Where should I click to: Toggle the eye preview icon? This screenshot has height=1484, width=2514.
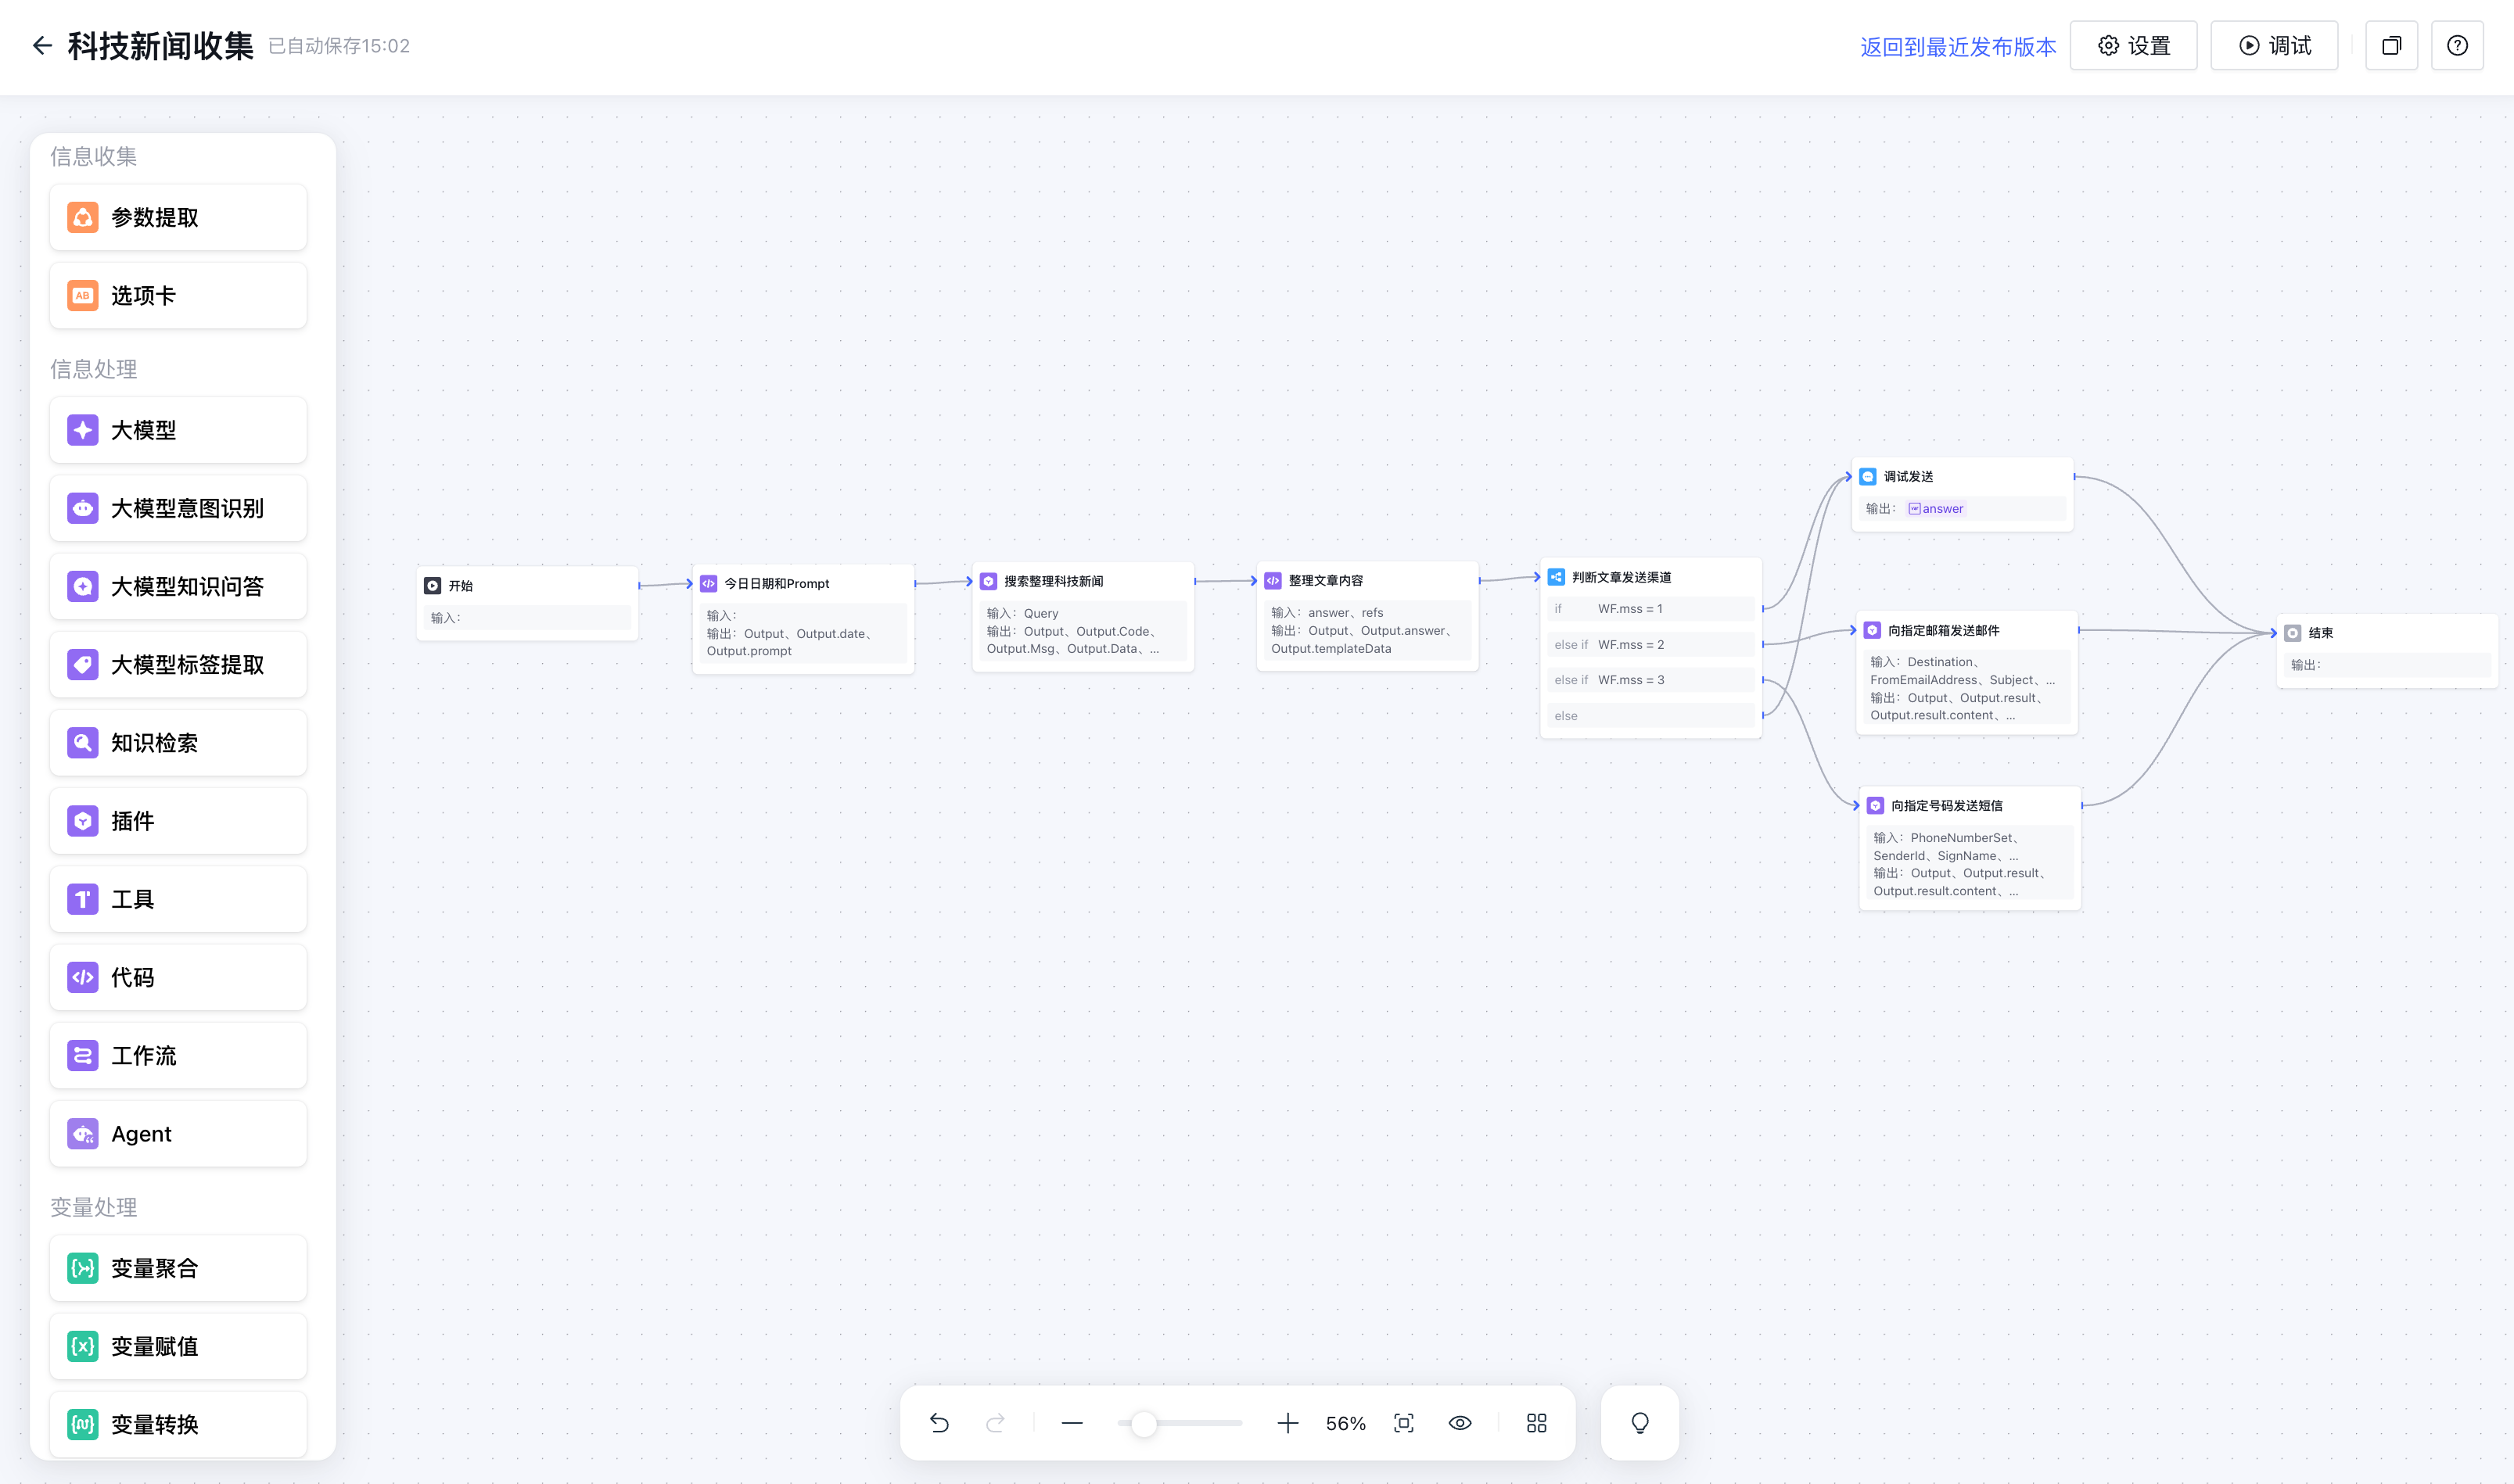(x=1460, y=1423)
